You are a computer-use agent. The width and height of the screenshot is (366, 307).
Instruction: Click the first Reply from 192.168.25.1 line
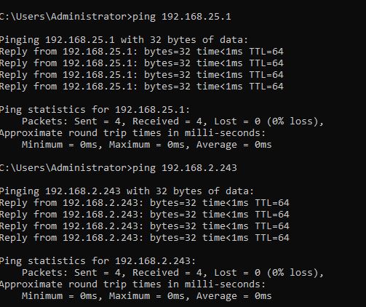pos(142,52)
